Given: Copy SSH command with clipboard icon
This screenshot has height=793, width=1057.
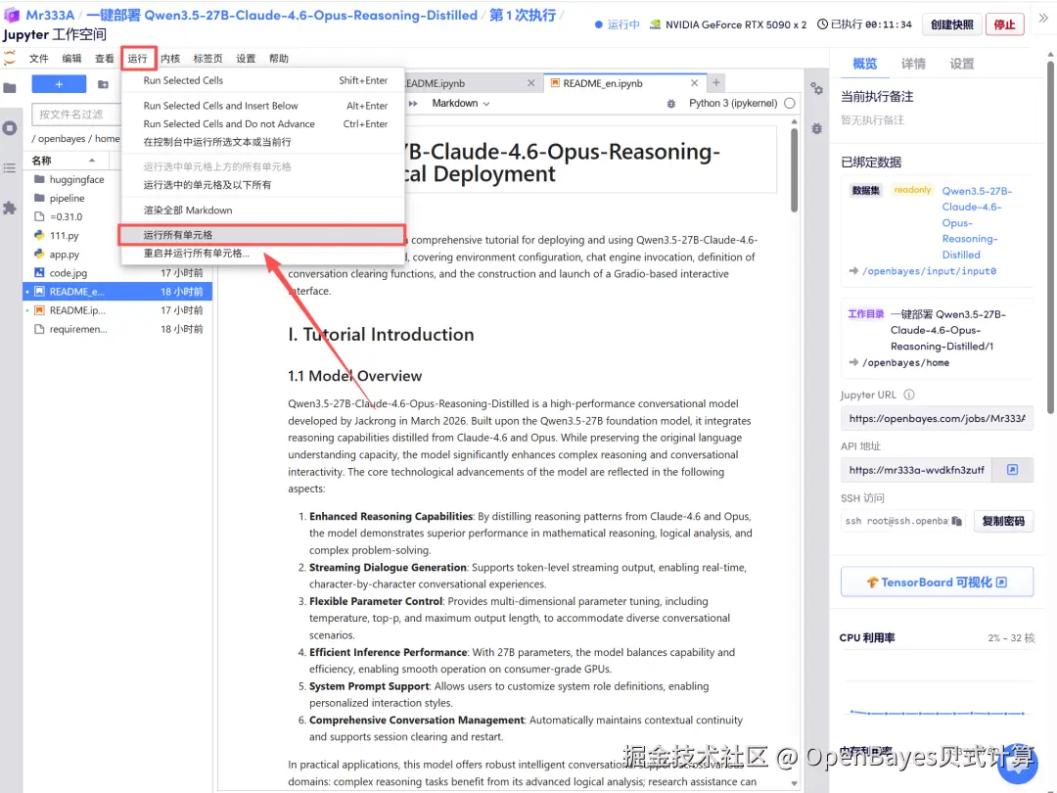Looking at the screenshot, I should click(x=956, y=521).
